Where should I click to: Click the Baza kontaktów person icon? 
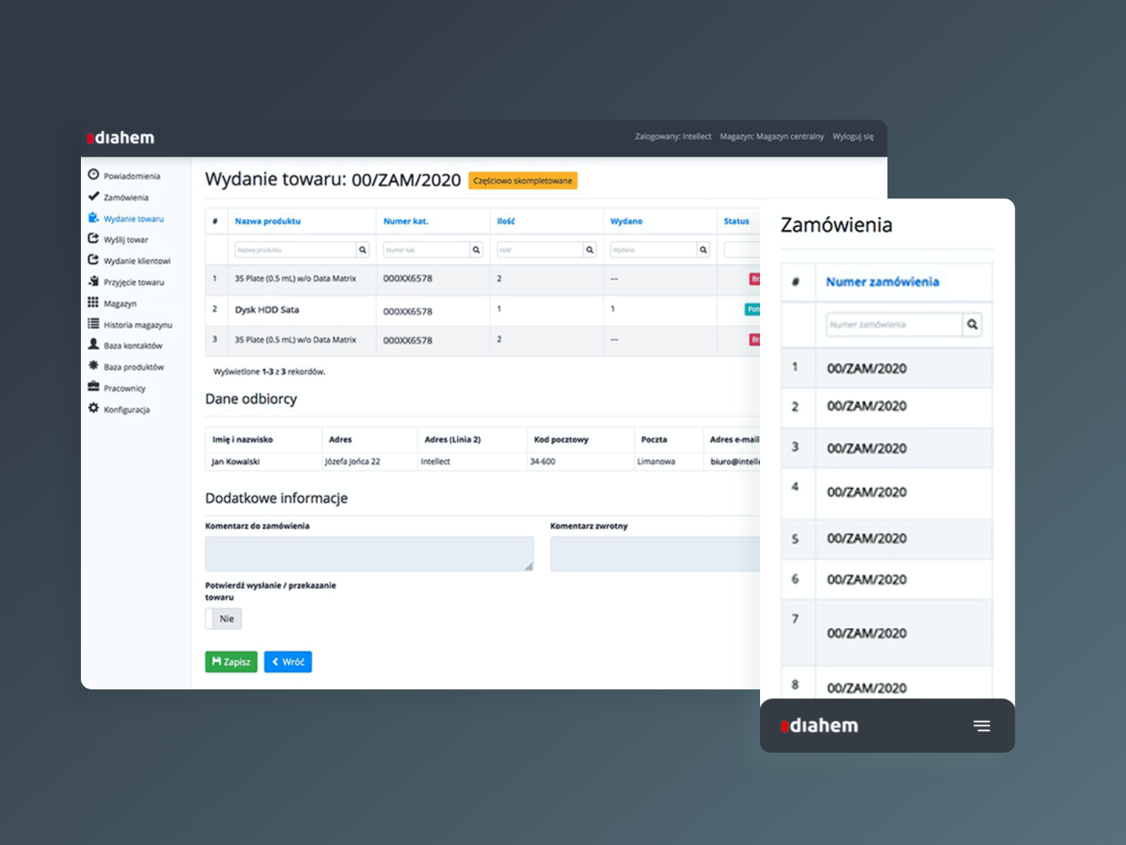pos(93,344)
